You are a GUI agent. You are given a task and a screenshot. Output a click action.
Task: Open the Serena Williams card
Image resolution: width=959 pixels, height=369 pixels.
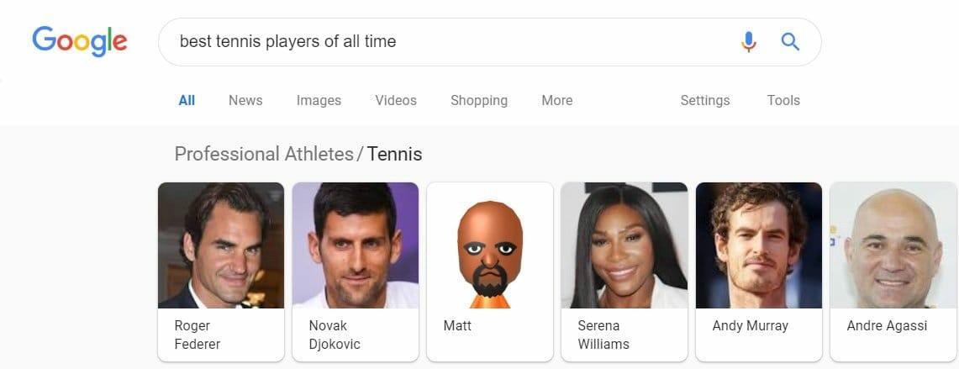coord(624,271)
